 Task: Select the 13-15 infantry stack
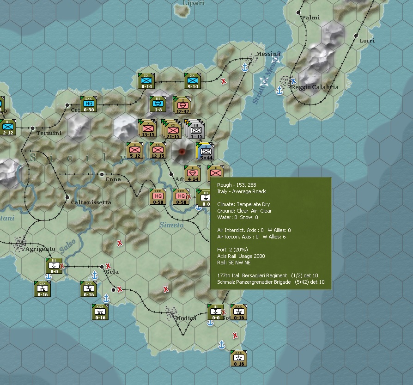[147, 128]
